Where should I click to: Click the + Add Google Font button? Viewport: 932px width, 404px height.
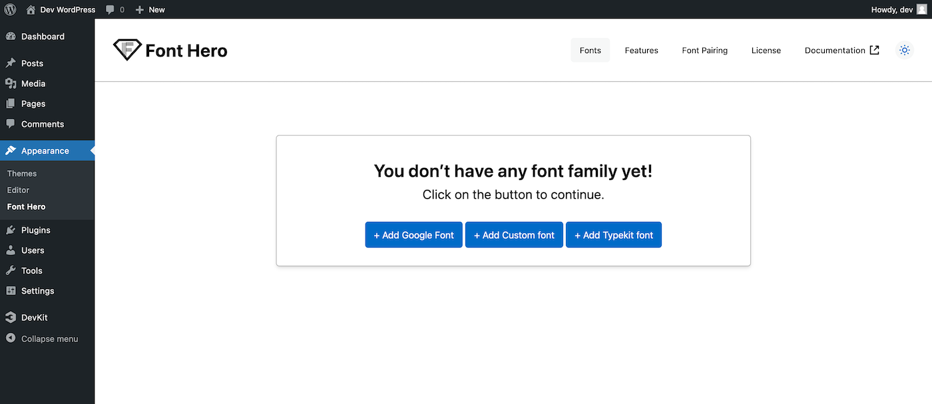coord(413,235)
